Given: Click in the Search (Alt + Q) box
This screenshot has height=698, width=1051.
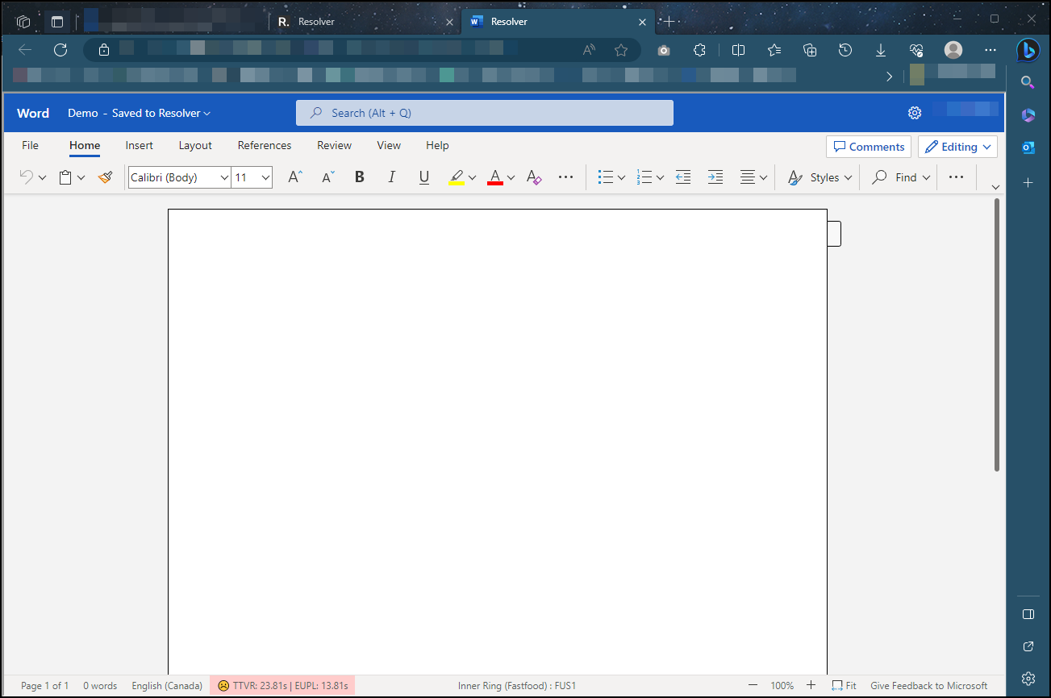Looking at the screenshot, I should [484, 113].
